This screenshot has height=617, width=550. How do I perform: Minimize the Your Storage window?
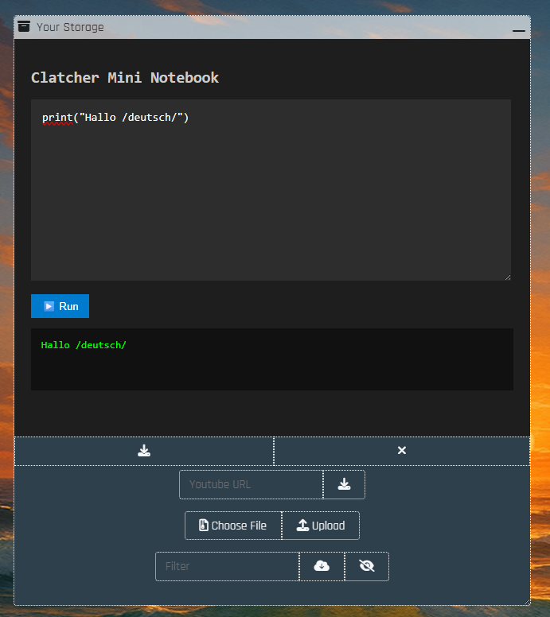(x=518, y=30)
